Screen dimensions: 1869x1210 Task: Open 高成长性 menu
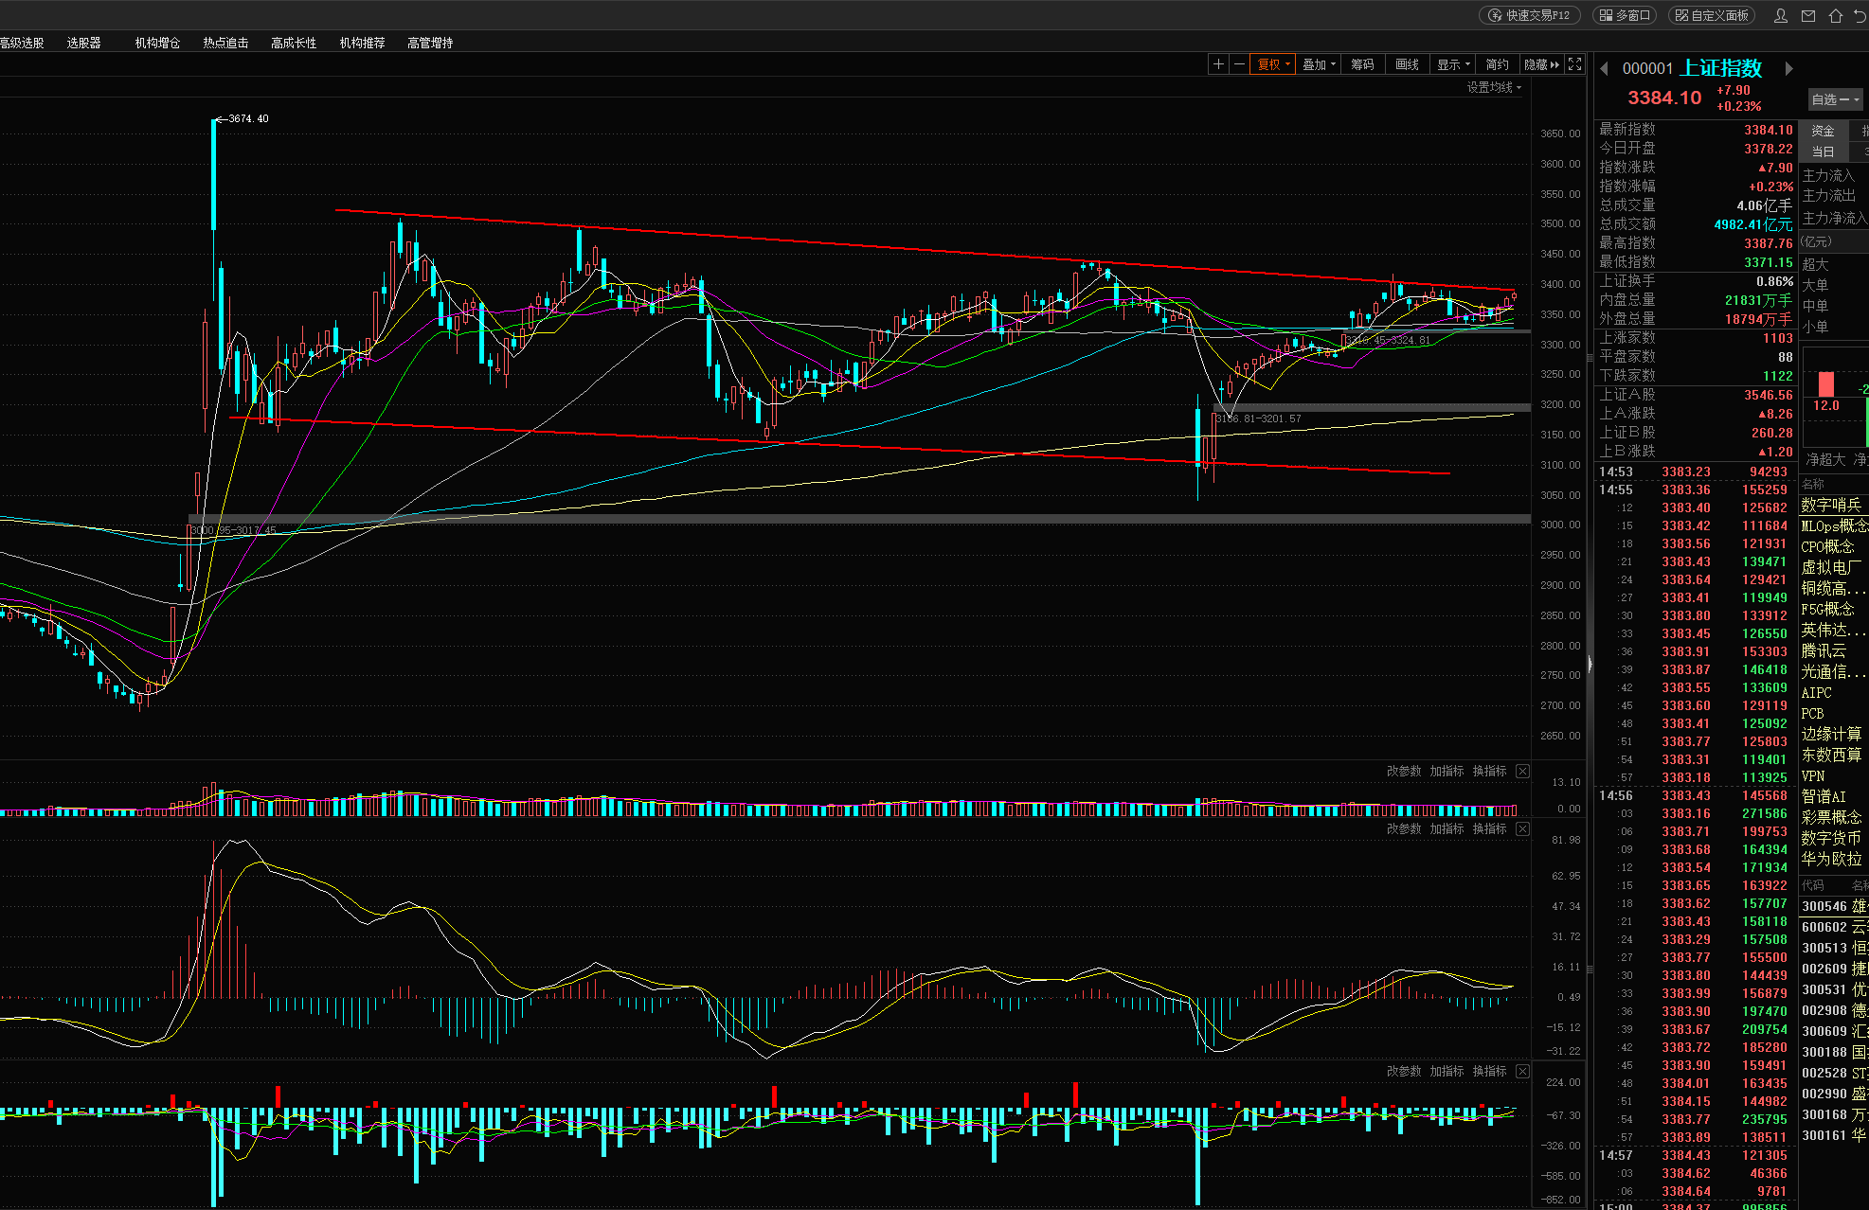294,43
